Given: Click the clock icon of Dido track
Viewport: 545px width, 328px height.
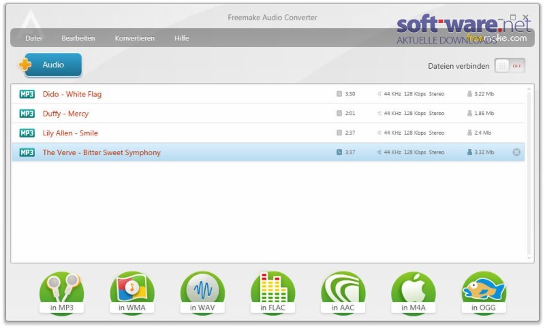Looking at the screenshot, I should (339, 94).
